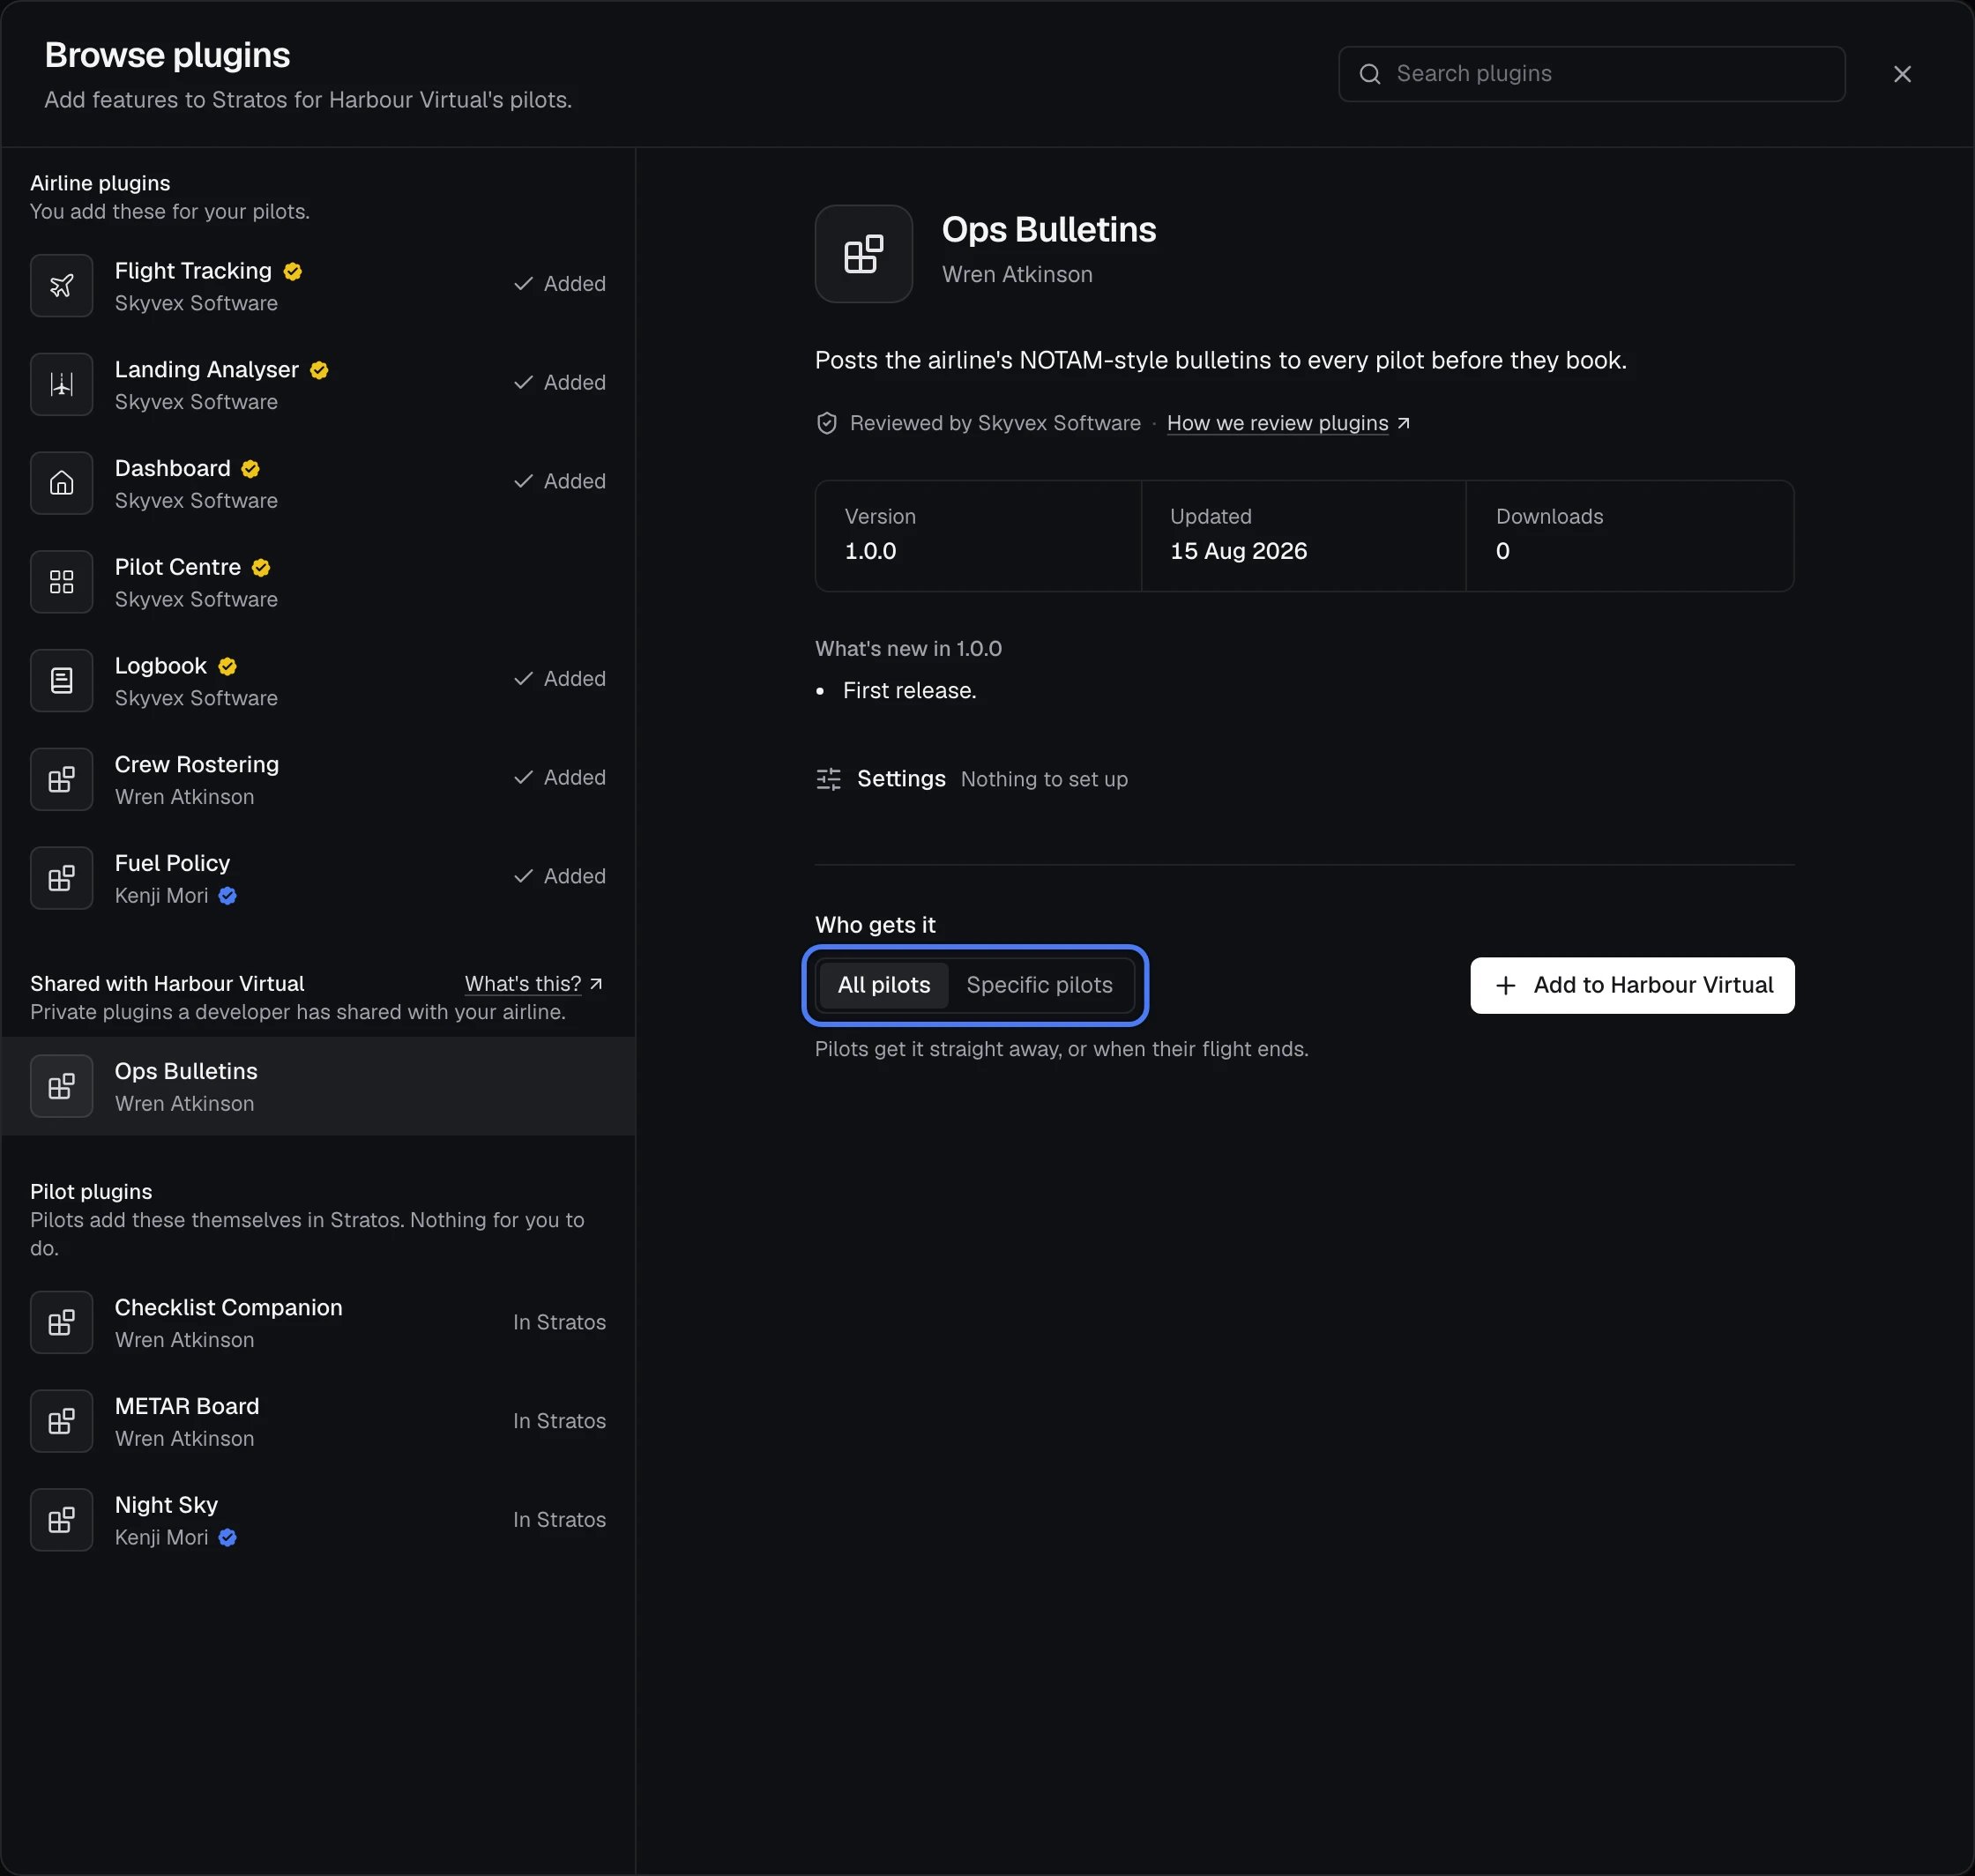
Task: Click the blue verified badge next to Night Sky's Kenji Mori
Action: pyautogui.click(x=228, y=1538)
